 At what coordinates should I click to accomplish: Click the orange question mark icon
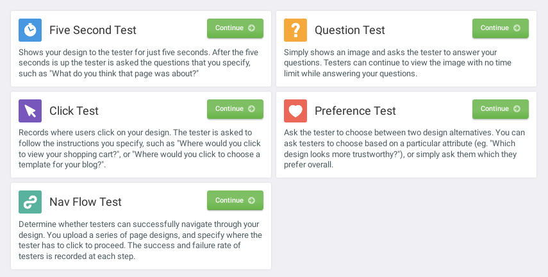tap(295, 30)
